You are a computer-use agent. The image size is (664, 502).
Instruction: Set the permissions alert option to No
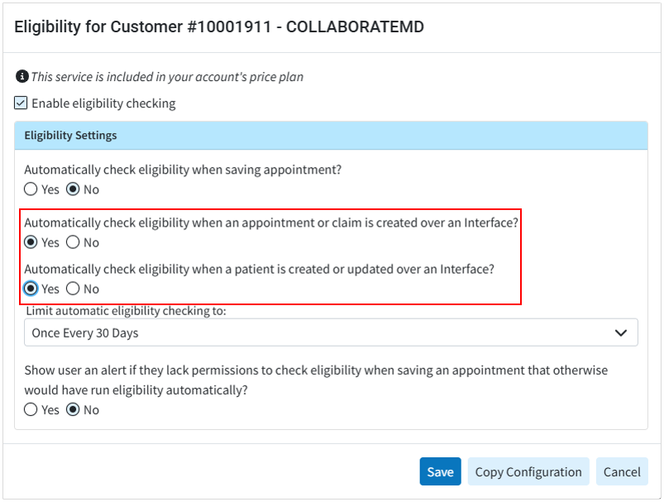(x=73, y=409)
